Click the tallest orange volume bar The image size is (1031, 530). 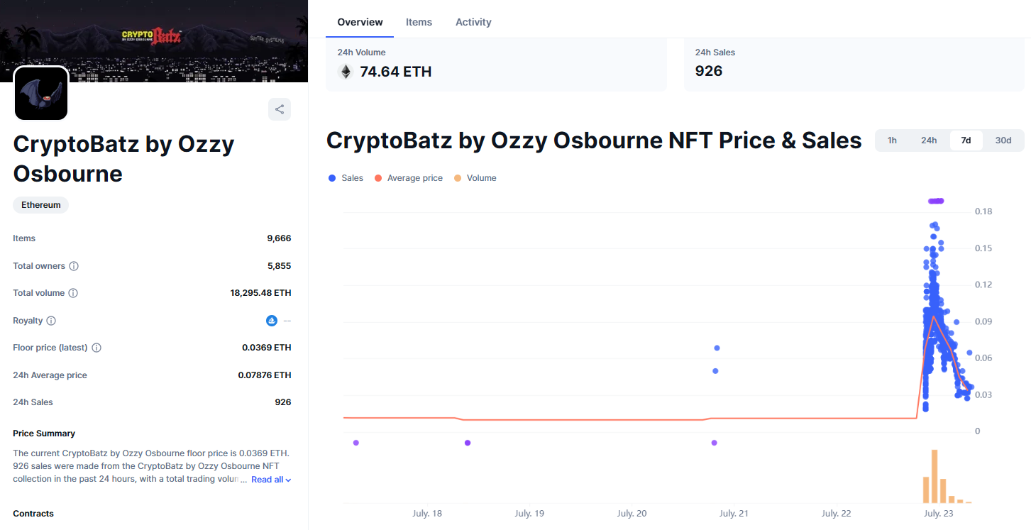click(x=934, y=475)
